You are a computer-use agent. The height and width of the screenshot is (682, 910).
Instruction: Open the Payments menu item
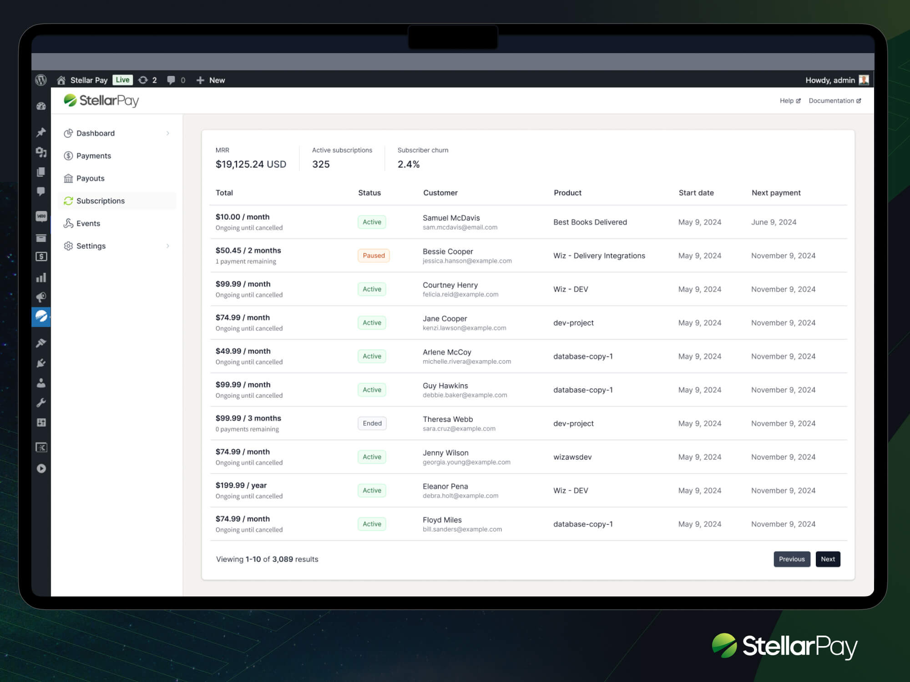[117, 156]
